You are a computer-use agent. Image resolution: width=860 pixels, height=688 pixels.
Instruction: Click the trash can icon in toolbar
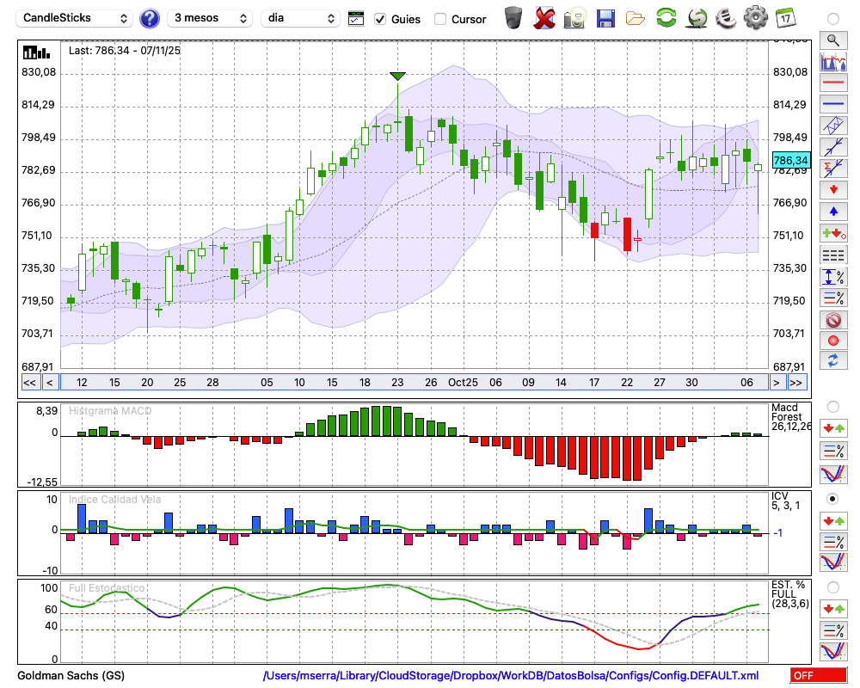513,17
